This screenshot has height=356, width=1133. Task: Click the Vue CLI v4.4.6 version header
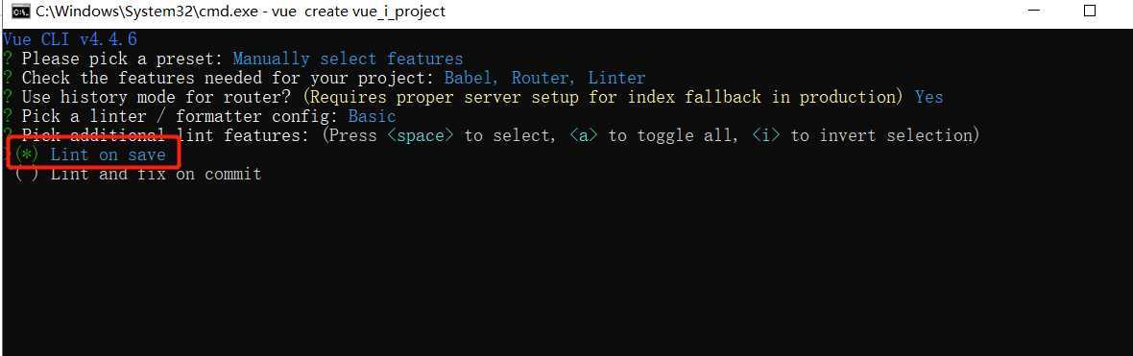pyautogui.click(x=70, y=39)
